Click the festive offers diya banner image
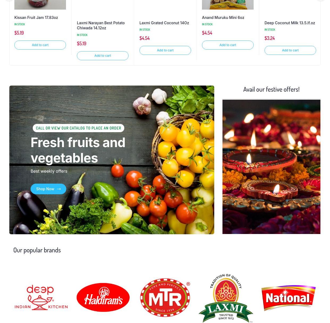Screen dimensions: 330x323 pyautogui.click(x=271, y=167)
